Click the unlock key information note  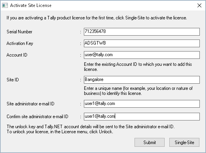coord(91,129)
